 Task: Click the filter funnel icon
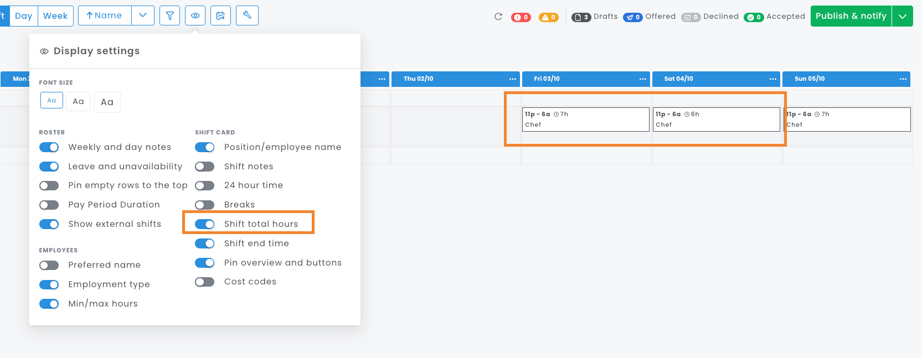coord(170,15)
